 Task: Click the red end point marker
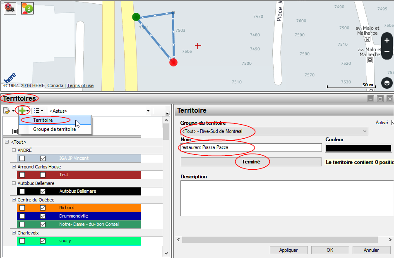pyautogui.click(x=173, y=62)
